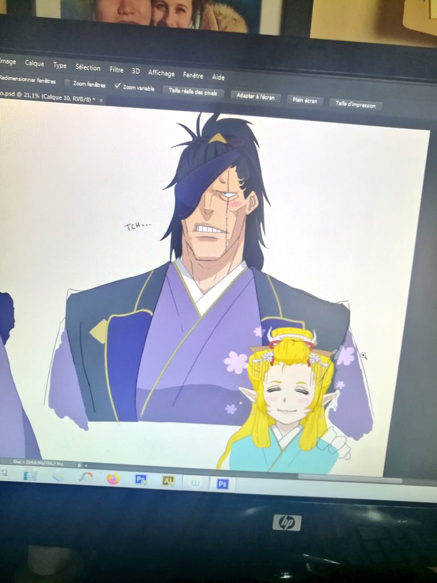The width and height of the screenshot is (437, 583).
Task: Open the Image menu
Action: click(7, 61)
